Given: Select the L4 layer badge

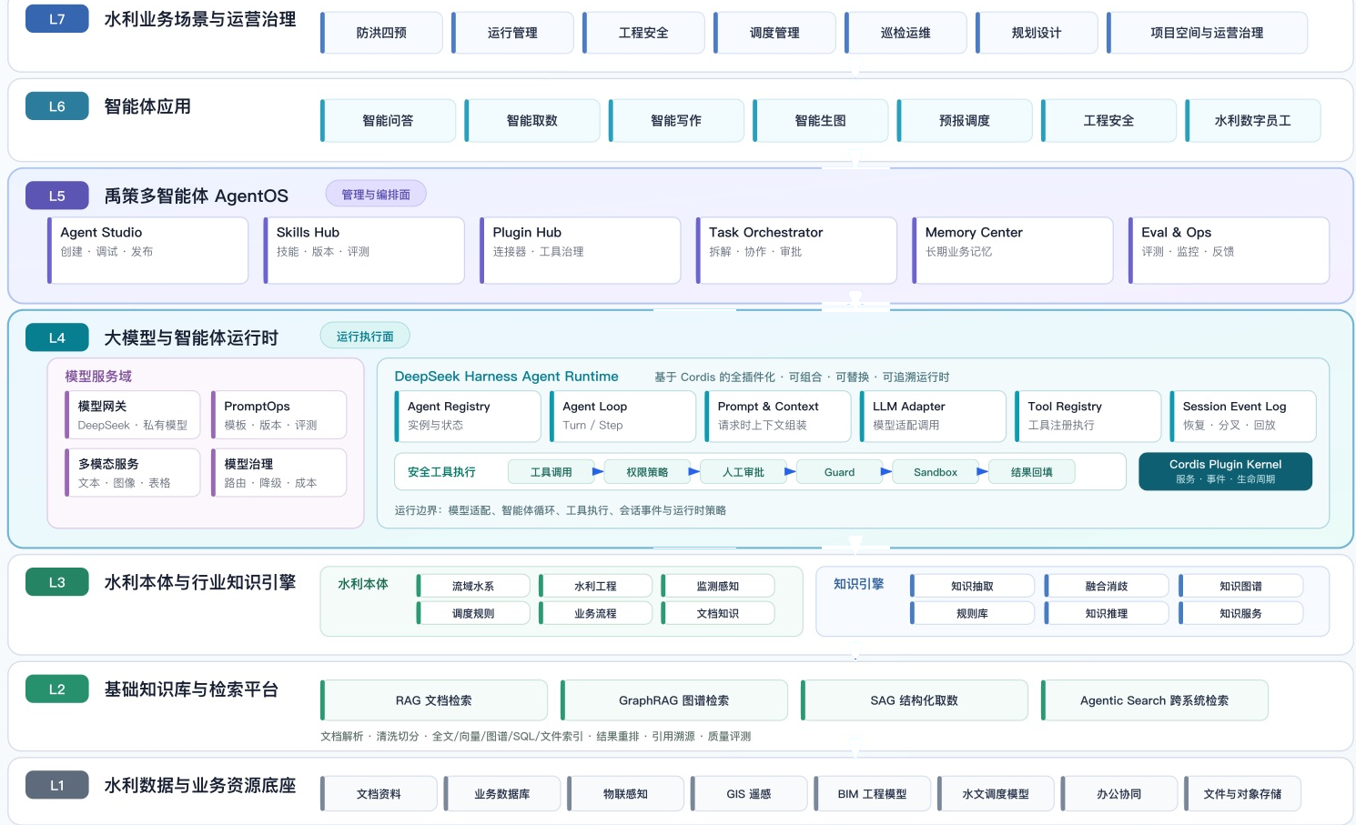Looking at the screenshot, I should pyautogui.click(x=56, y=337).
